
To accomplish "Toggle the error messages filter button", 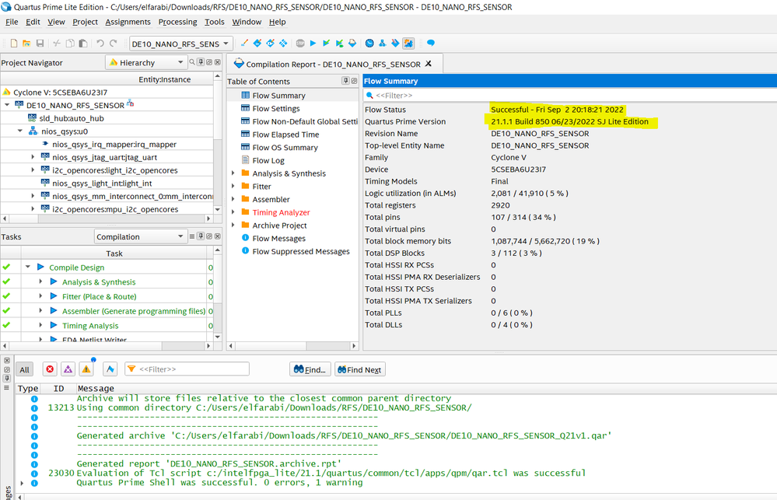I will [50, 369].
